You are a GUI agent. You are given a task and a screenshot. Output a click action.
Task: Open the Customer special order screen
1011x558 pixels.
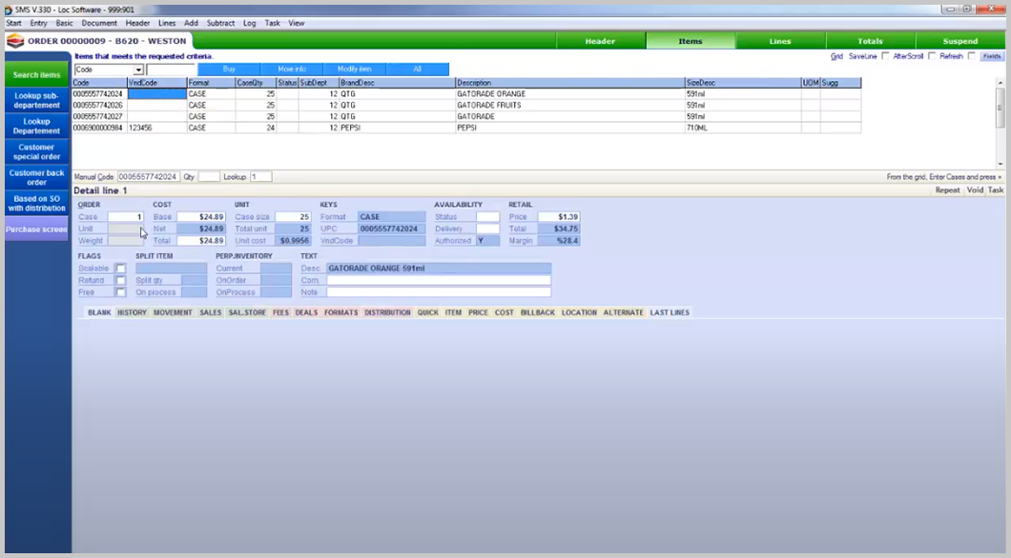[35, 151]
